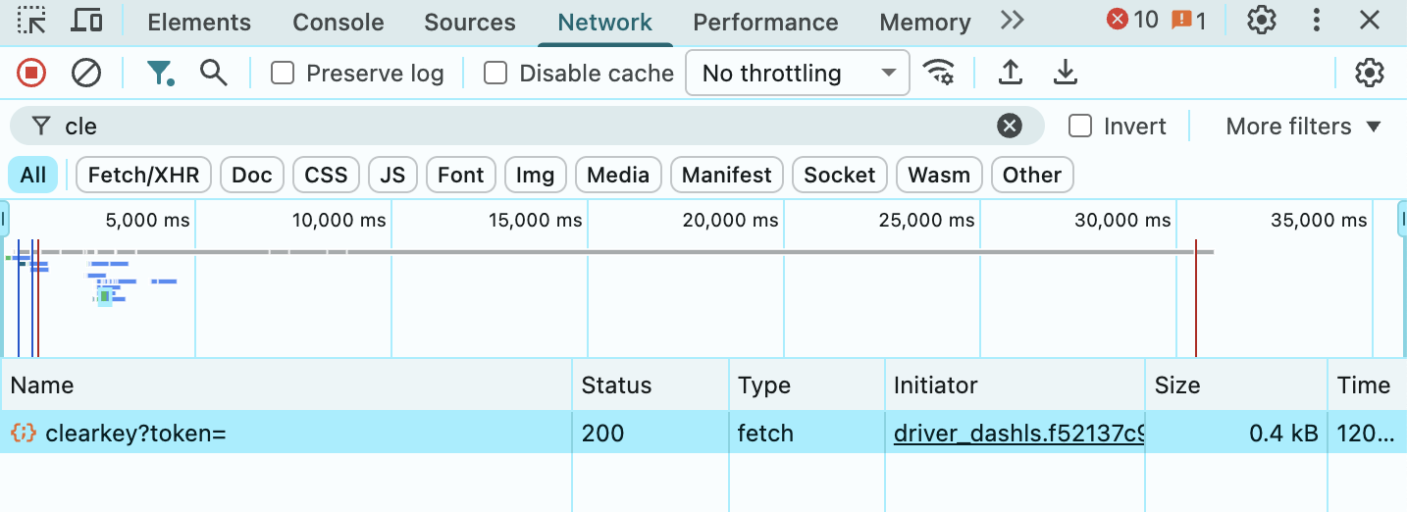Click the filter text field
Screen dimensions: 1407x512
coord(520,127)
